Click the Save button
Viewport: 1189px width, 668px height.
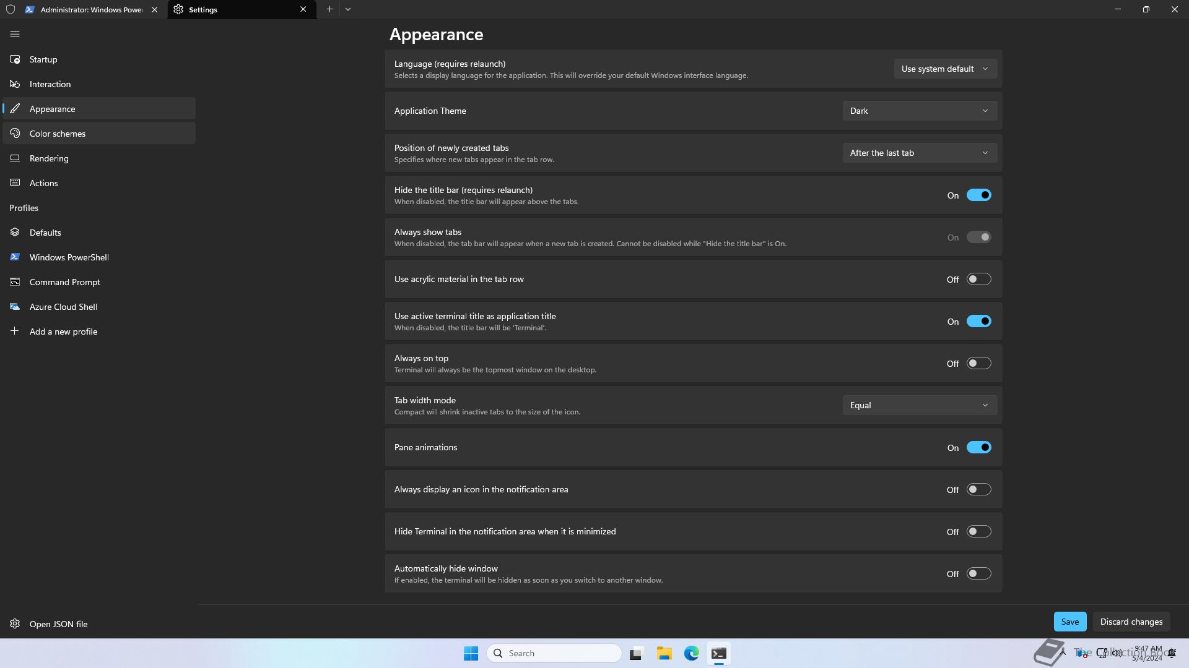click(1069, 622)
